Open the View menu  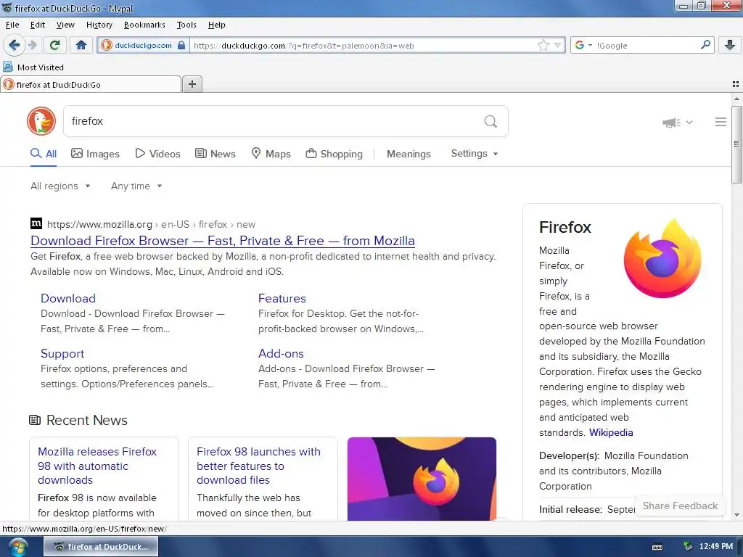pos(65,25)
